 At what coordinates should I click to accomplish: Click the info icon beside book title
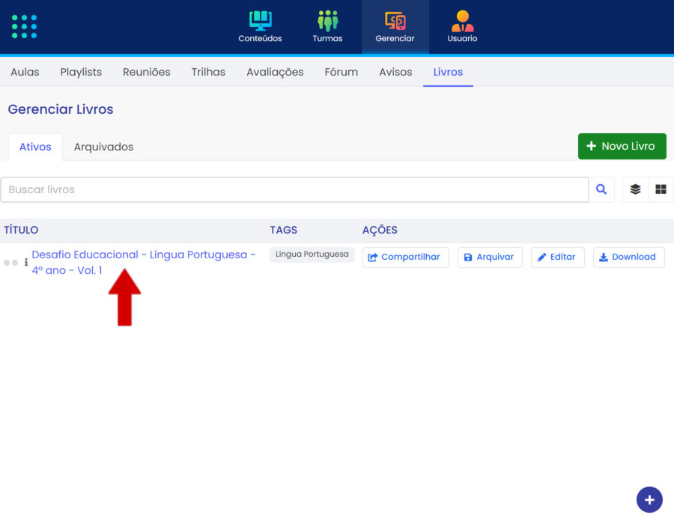coord(26,263)
